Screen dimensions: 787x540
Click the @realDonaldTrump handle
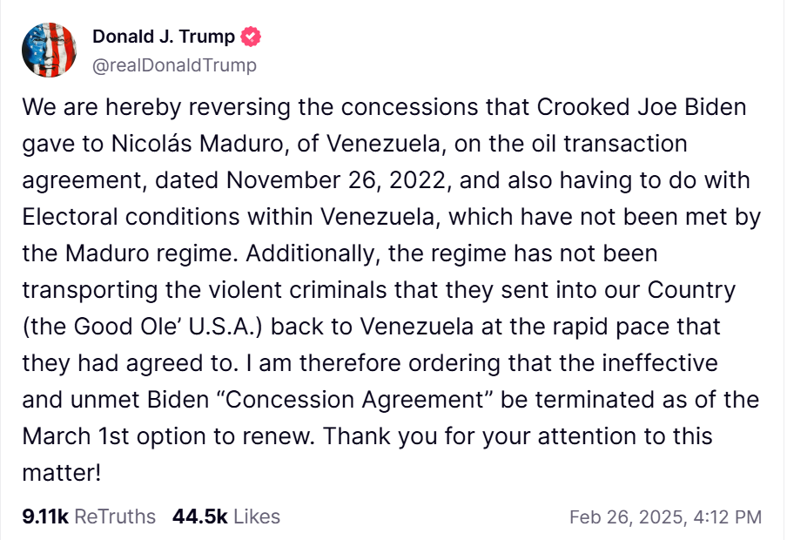pos(174,65)
